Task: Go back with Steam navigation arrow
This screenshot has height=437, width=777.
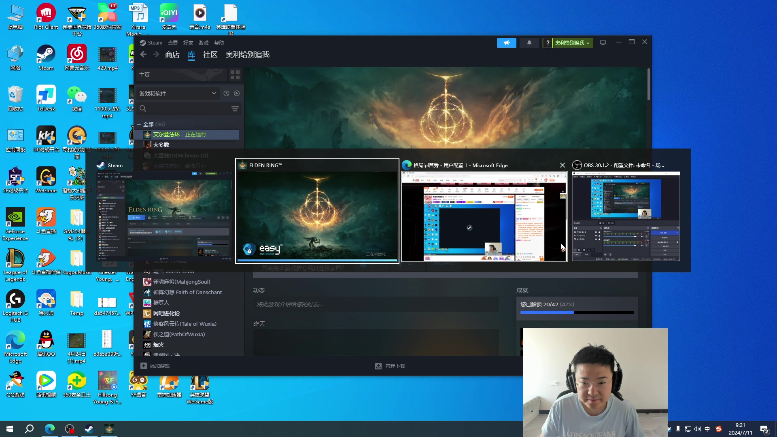Action: (x=143, y=54)
